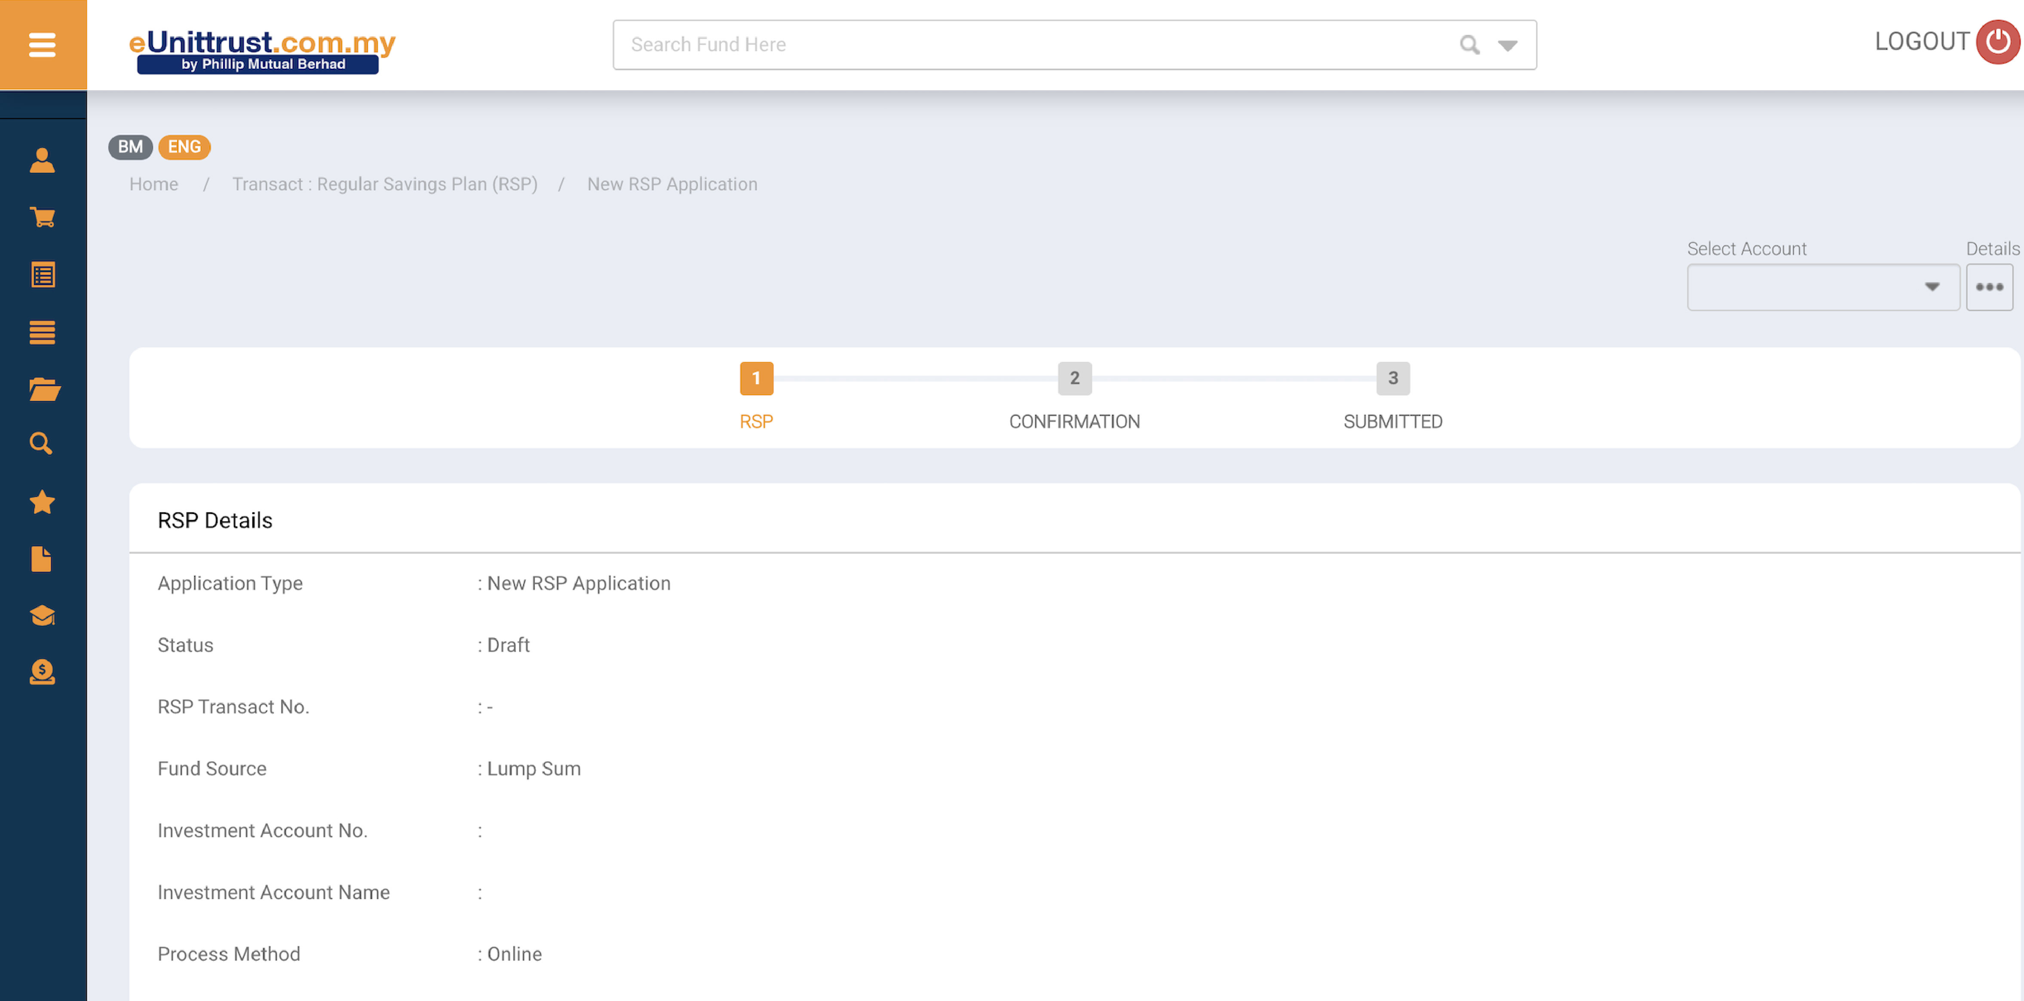This screenshot has width=2024, height=1001.
Task: Open the hamburger menu
Action: 43,45
